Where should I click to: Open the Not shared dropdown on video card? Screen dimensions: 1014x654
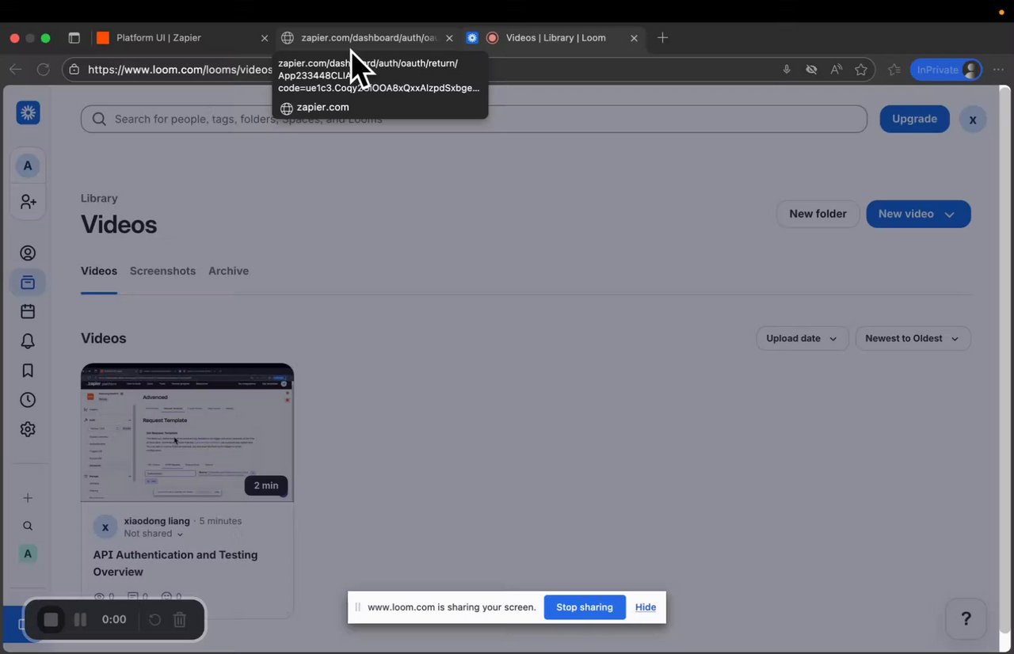point(154,534)
